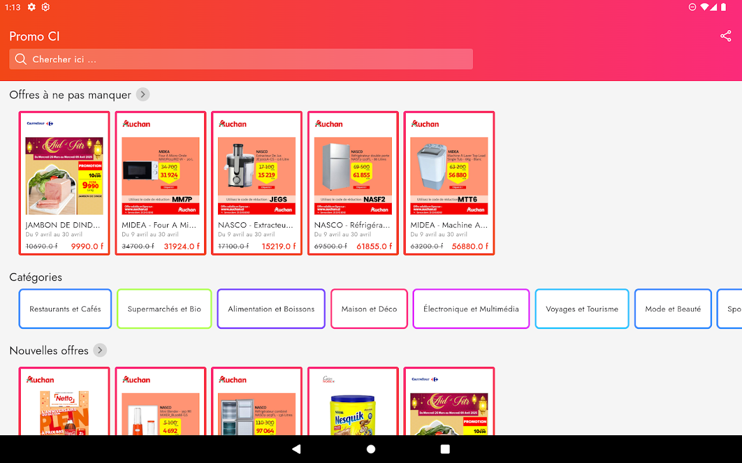Tap the Android back navigation button
This screenshot has width=742, height=463.
297,449
